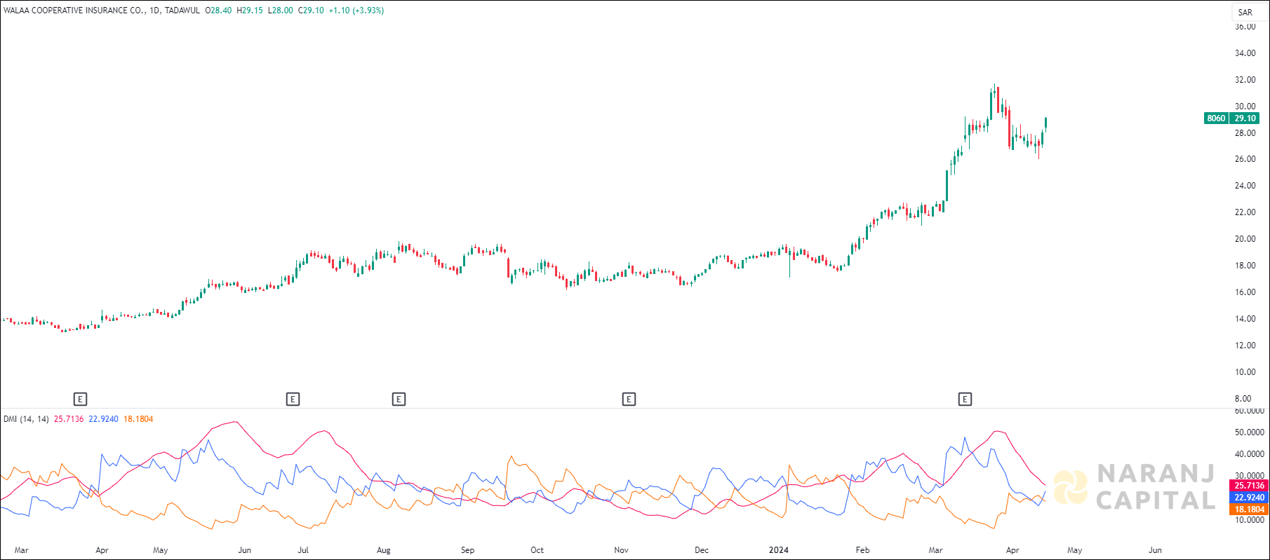This screenshot has width=1270, height=560.
Task: Click the Dec label on time axis
Action: (x=702, y=550)
